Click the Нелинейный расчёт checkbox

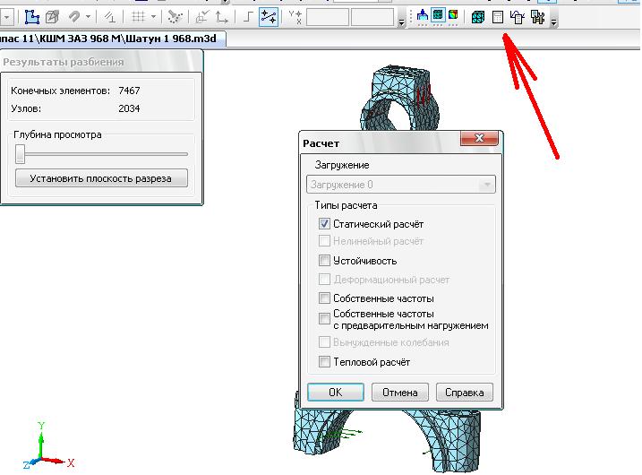coord(324,240)
